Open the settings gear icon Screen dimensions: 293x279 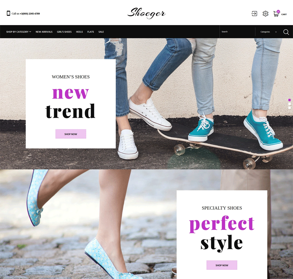(x=265, y=14)
